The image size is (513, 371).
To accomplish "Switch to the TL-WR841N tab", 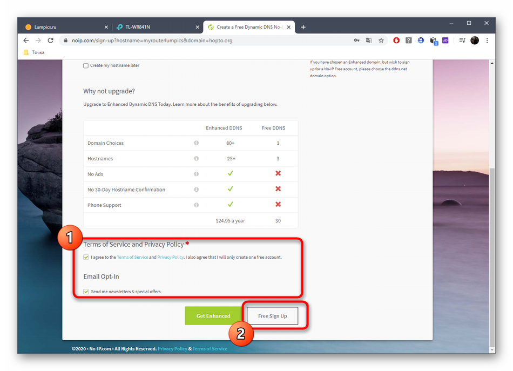I will point(157,27).
